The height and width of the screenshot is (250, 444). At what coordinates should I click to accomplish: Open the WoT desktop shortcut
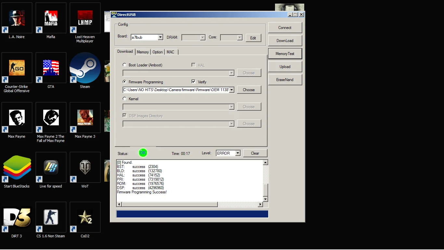[85, 168]
